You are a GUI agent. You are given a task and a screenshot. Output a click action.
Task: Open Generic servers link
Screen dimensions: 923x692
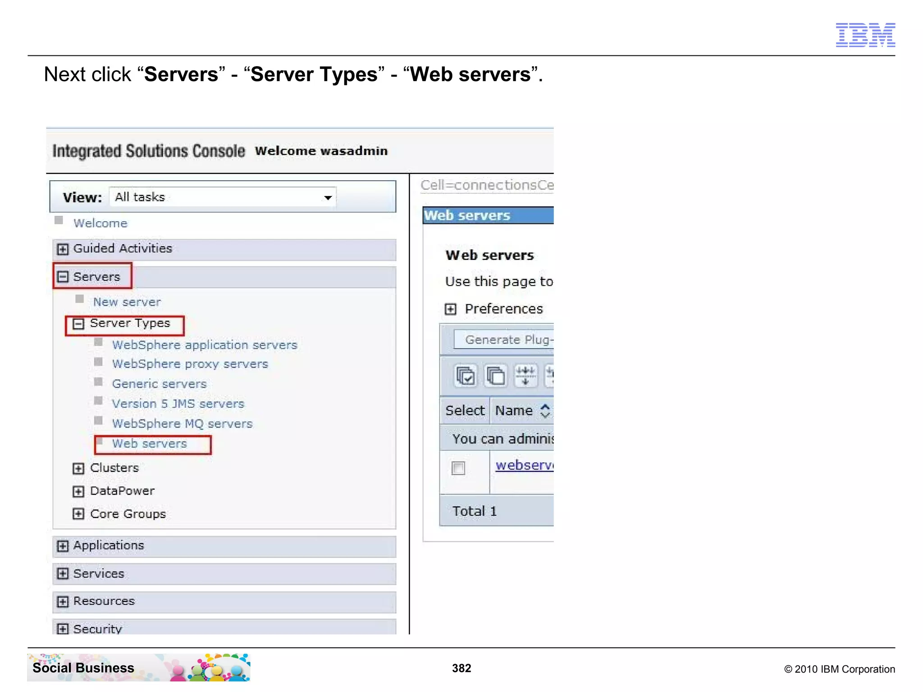tap(159, 384)
